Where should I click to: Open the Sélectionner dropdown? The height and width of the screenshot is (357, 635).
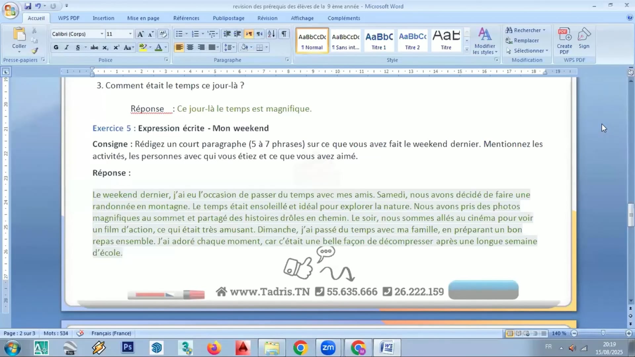pyautogui.click(x=528, y=51)
